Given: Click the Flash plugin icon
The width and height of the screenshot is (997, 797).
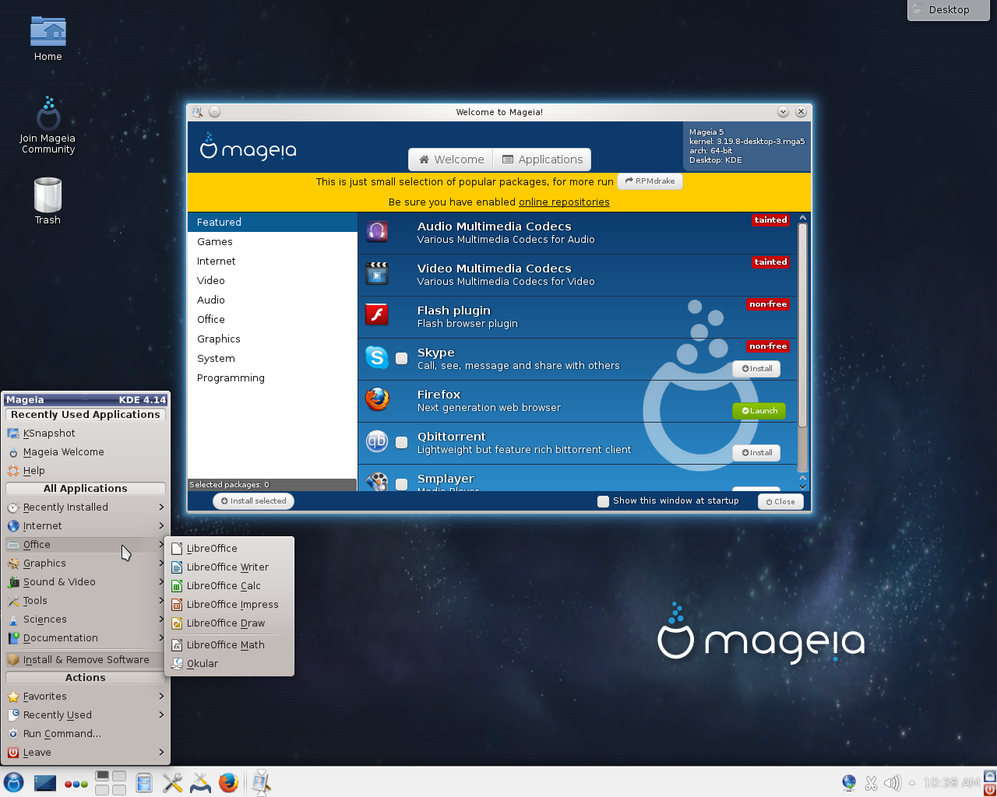Looking at the screenshot, I should (x=377, y=315).
